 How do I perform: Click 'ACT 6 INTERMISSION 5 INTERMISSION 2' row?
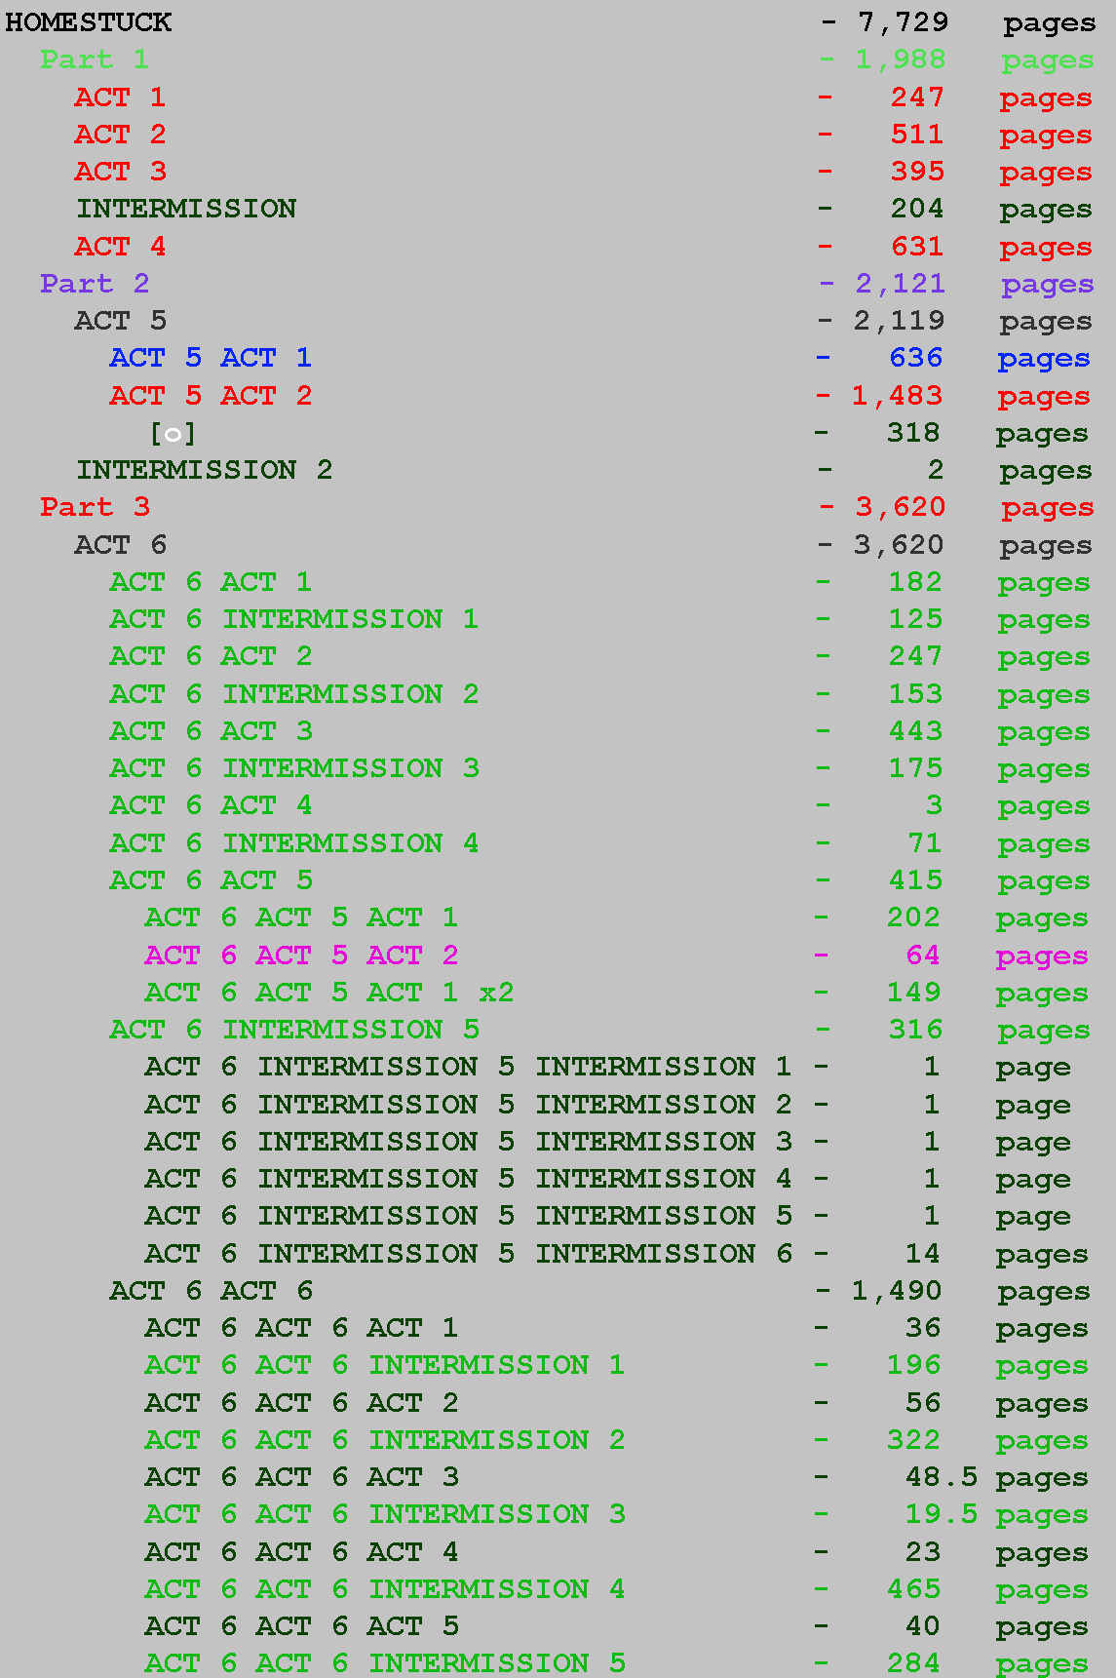point(468,1105)
